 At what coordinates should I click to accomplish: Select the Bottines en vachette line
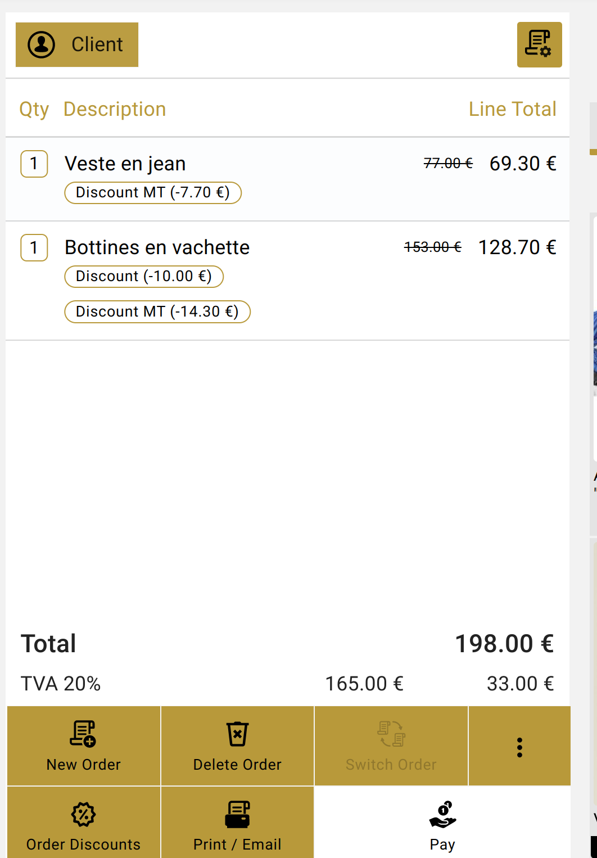[288, 281]
